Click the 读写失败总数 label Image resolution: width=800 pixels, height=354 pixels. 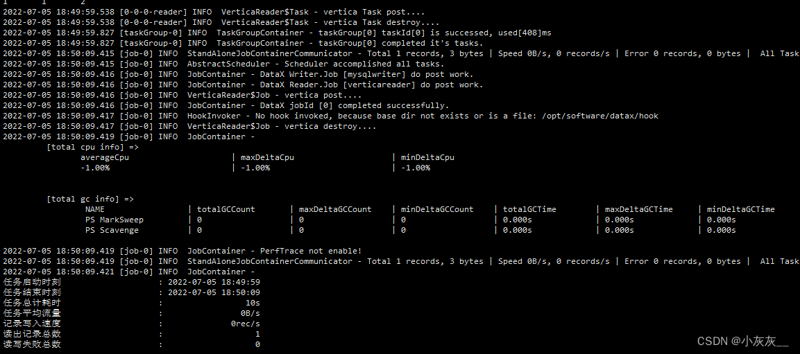tap(32, 344)
